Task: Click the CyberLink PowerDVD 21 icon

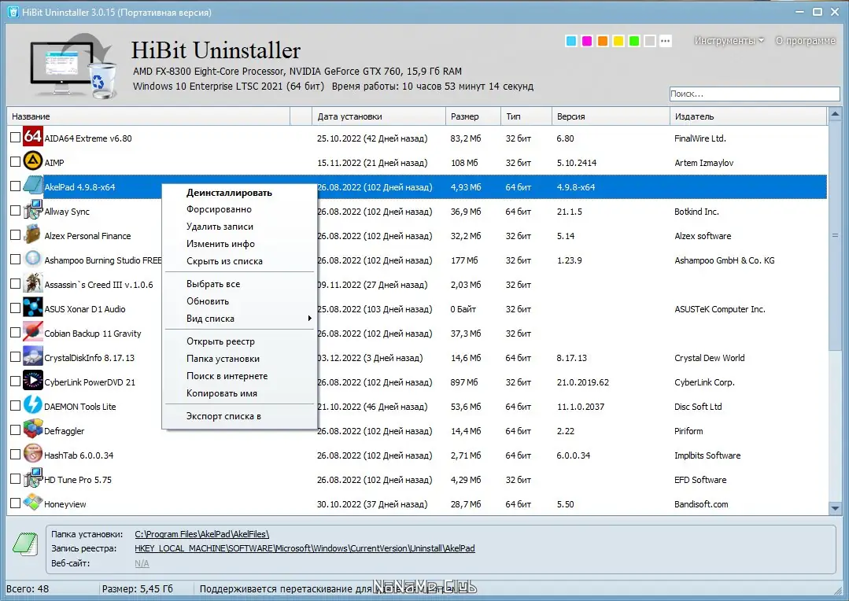Action: pyautogui.click(x=32, y=381)
